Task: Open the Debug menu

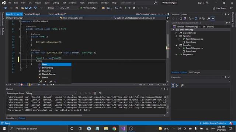Action: pyautogui.click(x=56, y=3)
